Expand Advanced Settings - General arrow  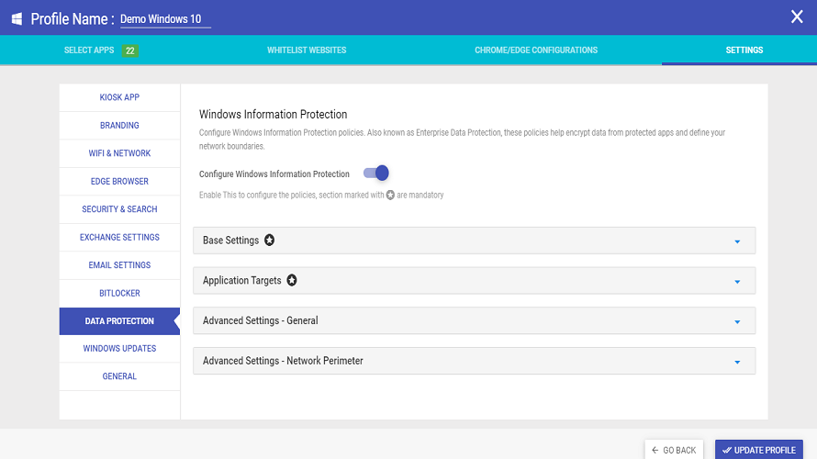pyautogui.click(x=737, y=321)
